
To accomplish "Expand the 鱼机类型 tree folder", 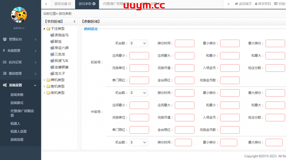I will (x=44, y=86).
